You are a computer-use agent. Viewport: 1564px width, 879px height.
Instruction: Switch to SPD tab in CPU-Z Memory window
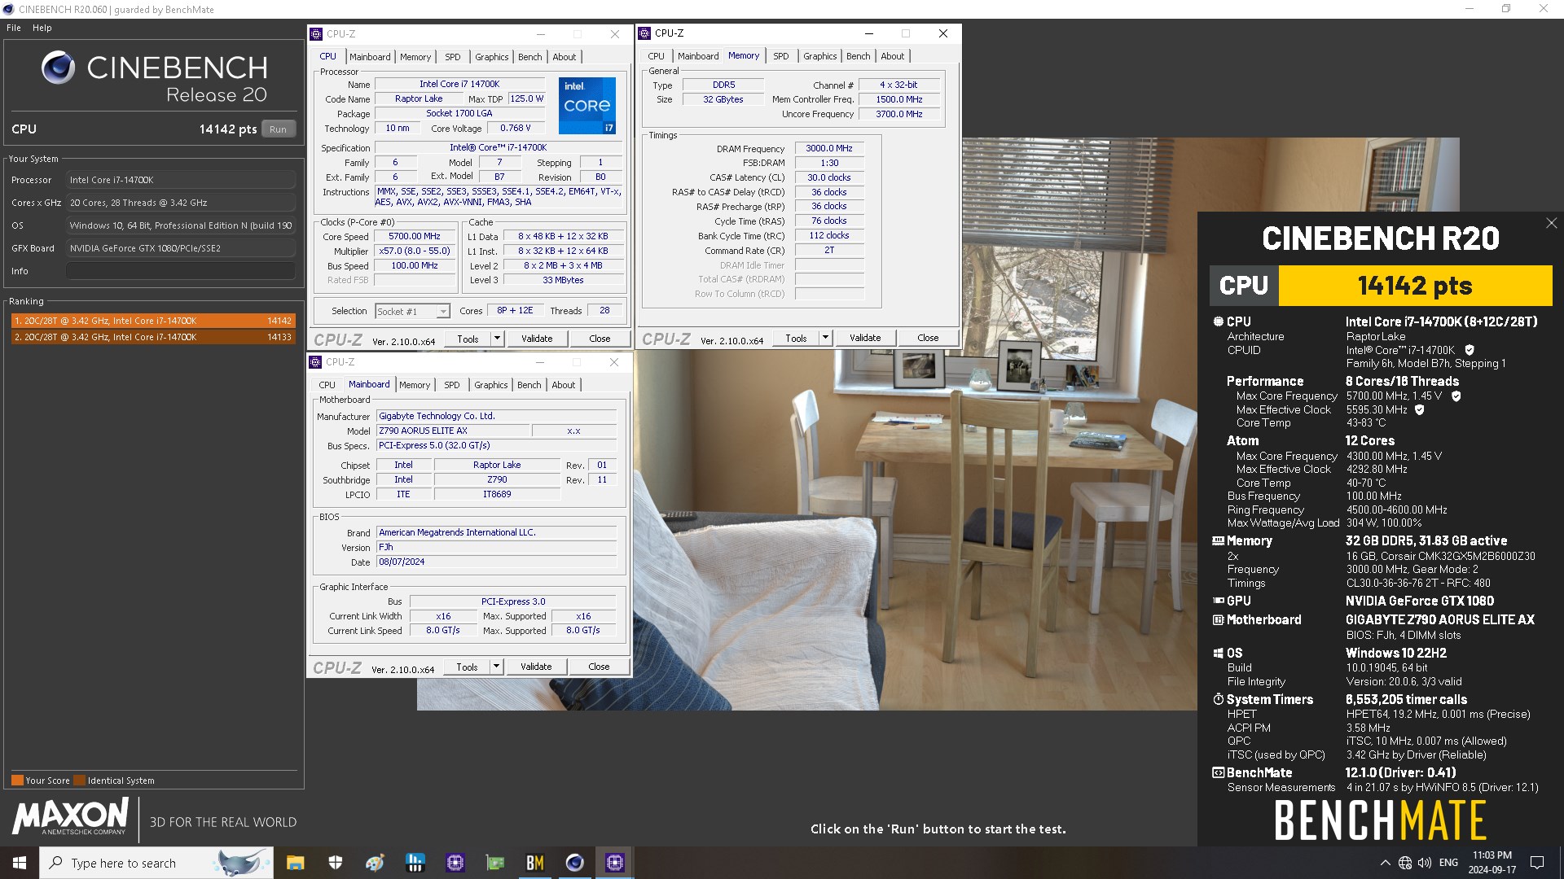pos(781,56)
